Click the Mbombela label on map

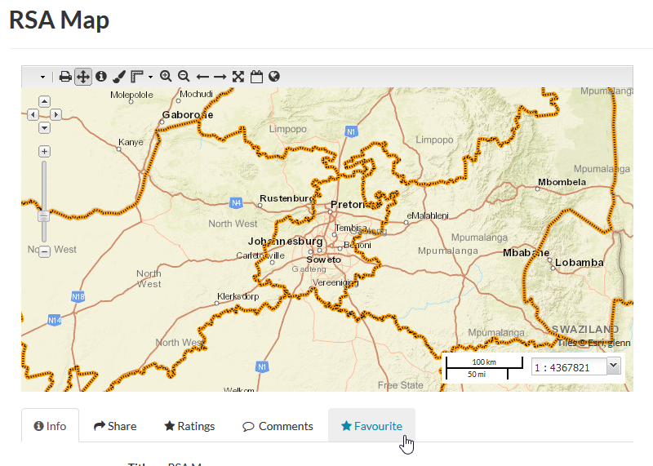[562, 182]
